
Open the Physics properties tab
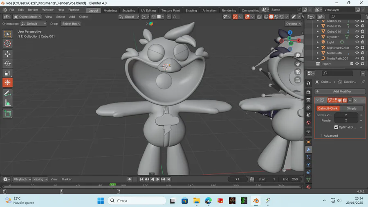(x=308, y=164)
